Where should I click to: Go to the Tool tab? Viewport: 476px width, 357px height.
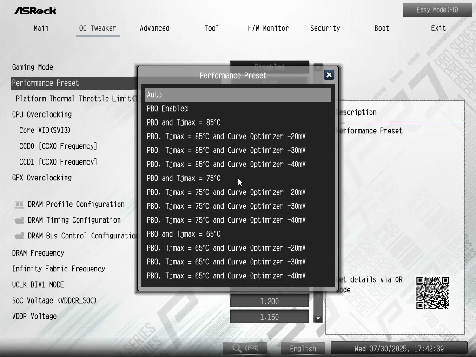pyautogui.click(x=212, y=28)
